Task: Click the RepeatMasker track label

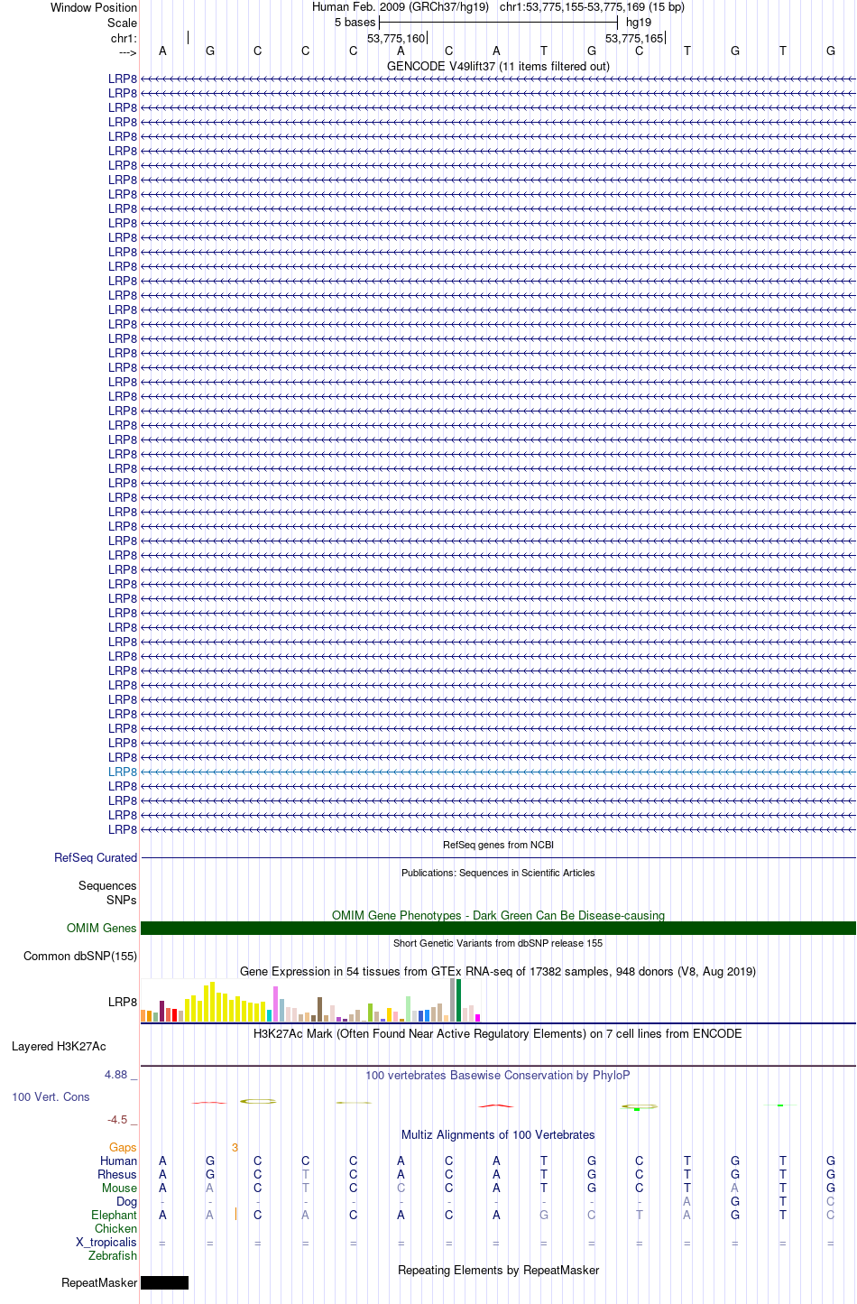Action: click(x=99, y=1283)
